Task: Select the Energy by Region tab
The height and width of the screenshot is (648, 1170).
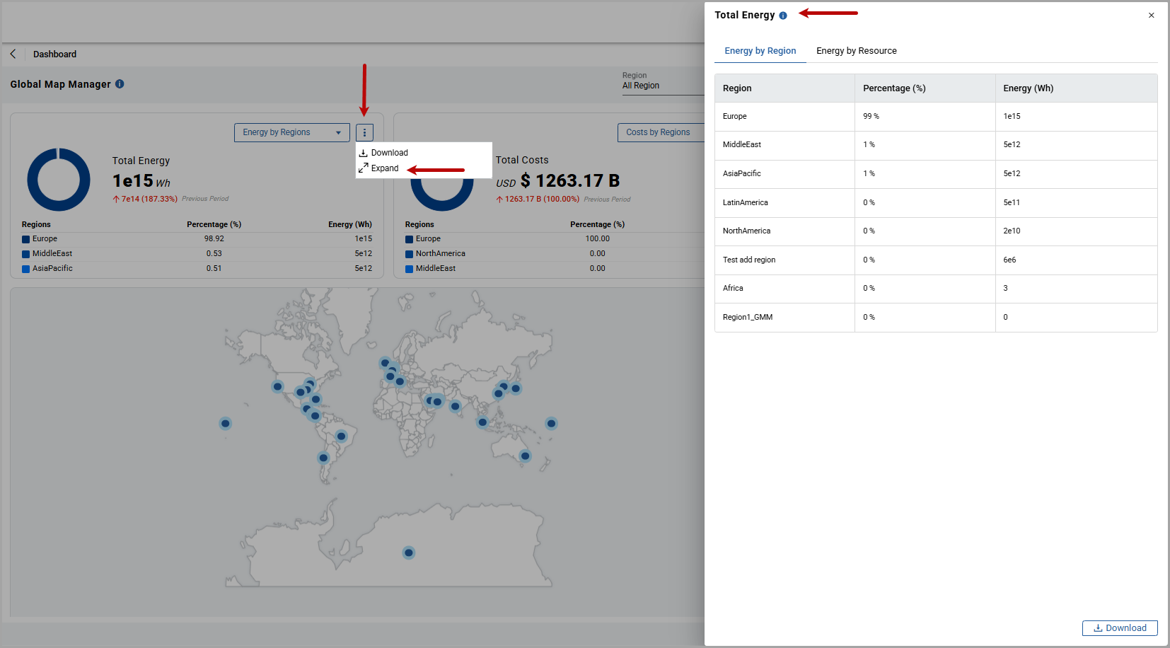Action: pos(760,51)
